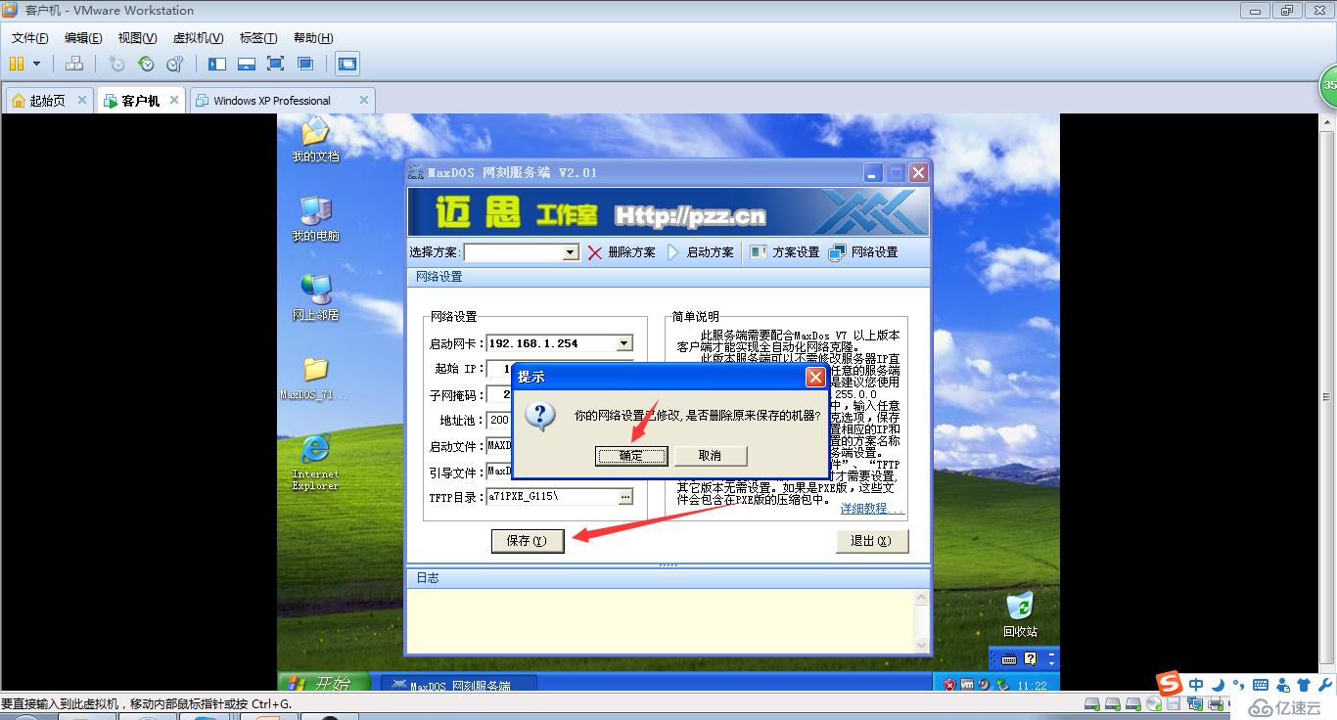Select the 我的电脑 desktop icon
This screenshot has width=1337, height=720.
(x=315, y=219)
